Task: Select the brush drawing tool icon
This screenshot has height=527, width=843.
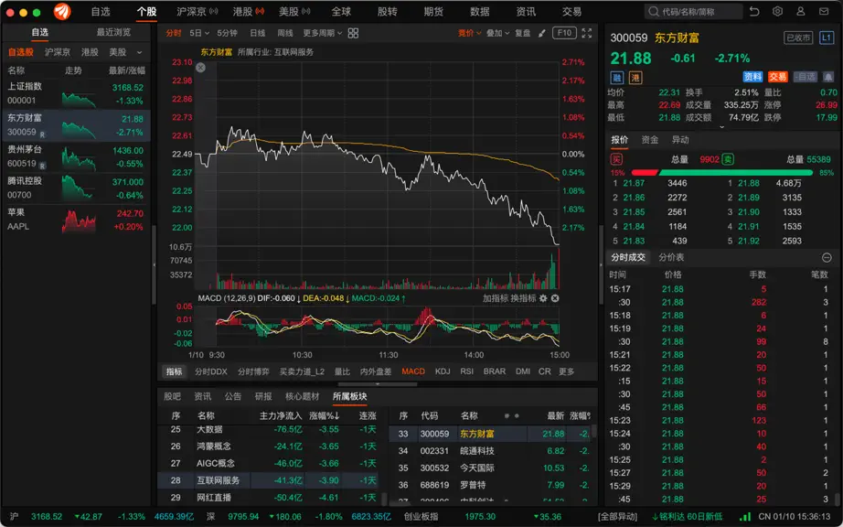Action: click(x=542, y=33)
